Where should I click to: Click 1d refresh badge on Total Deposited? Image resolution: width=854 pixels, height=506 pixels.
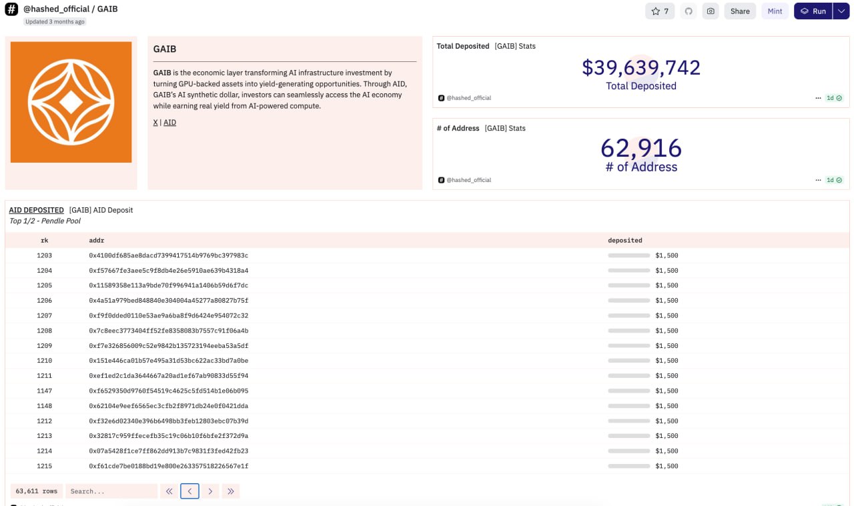click(x=834, y=98)
